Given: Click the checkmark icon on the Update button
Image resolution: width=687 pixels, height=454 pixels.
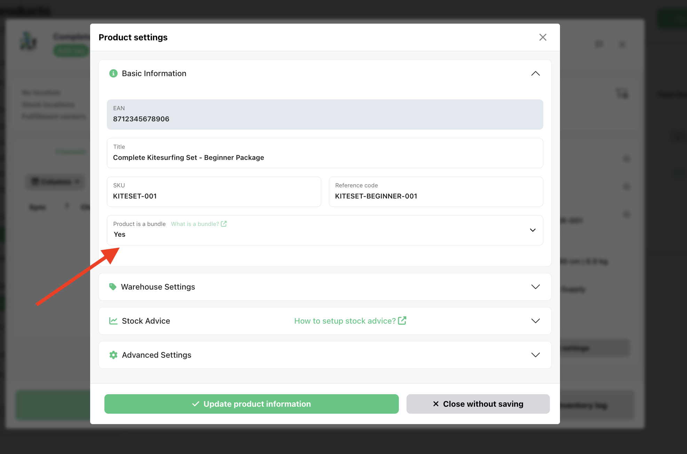Looking at the screenshot, I should 196,404.
